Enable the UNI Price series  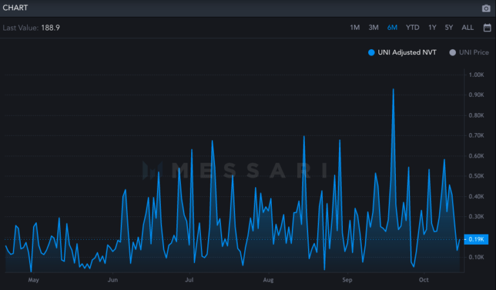pos(469,52)
